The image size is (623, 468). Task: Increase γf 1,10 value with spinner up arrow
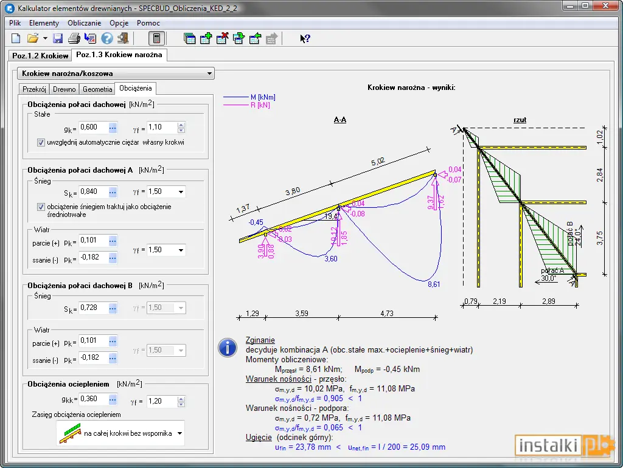[181, 125]
